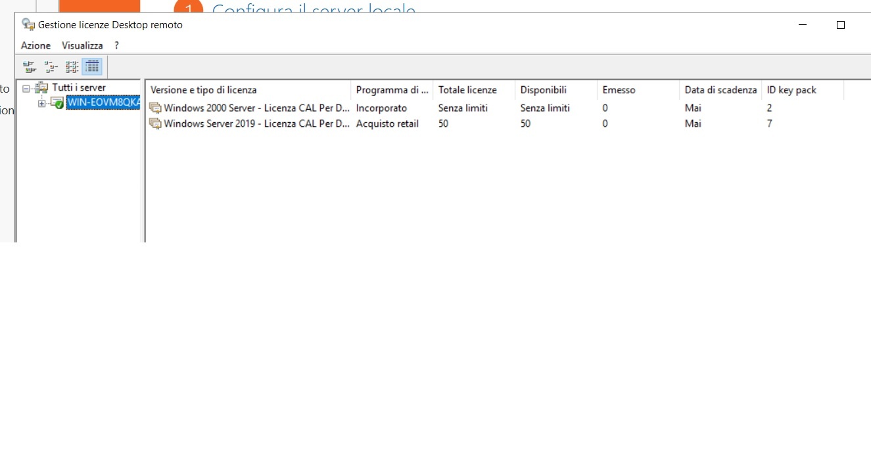871x473 pixels.
Task: Click Emesso value 0 for Windows Server 2019
Action: tap(605, 124)
